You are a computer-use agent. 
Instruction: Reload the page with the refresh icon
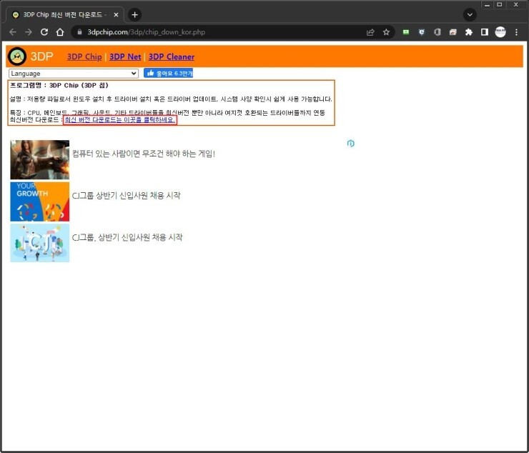pos(44,32)
